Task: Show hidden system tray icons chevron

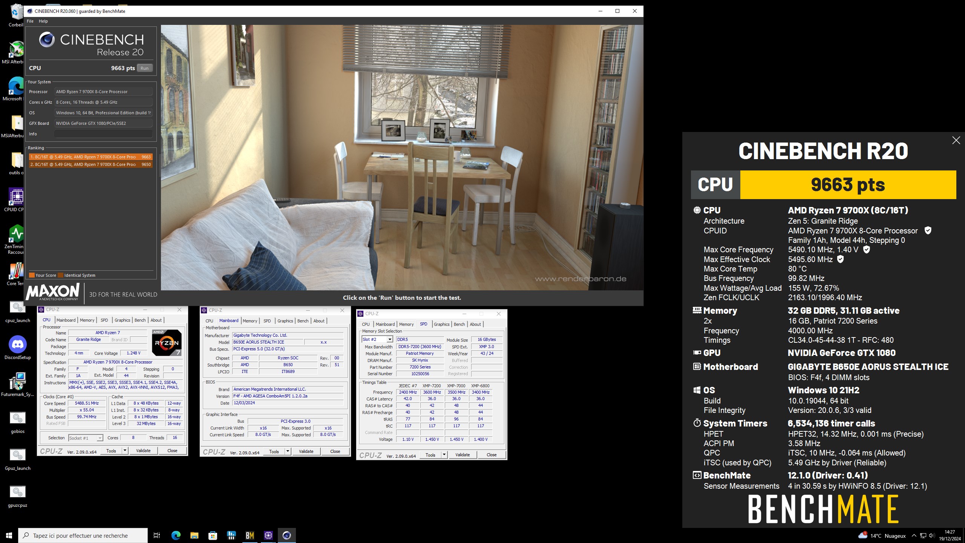Action: 914,535
